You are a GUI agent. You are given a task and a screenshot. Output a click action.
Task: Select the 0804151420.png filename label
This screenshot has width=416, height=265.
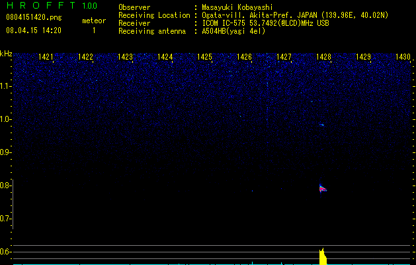[x=34, y=17]
